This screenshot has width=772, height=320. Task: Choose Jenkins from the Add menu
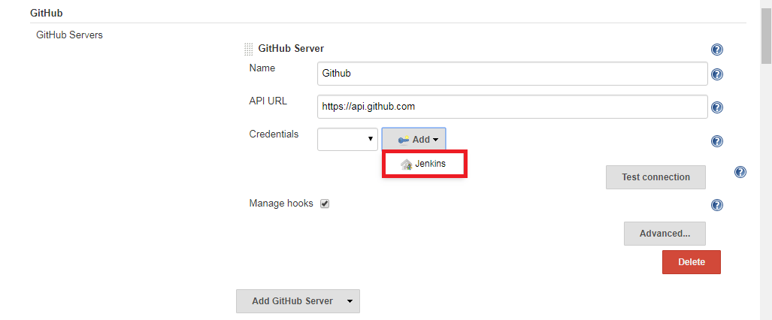pyautogui.click(x=425, y=165)
